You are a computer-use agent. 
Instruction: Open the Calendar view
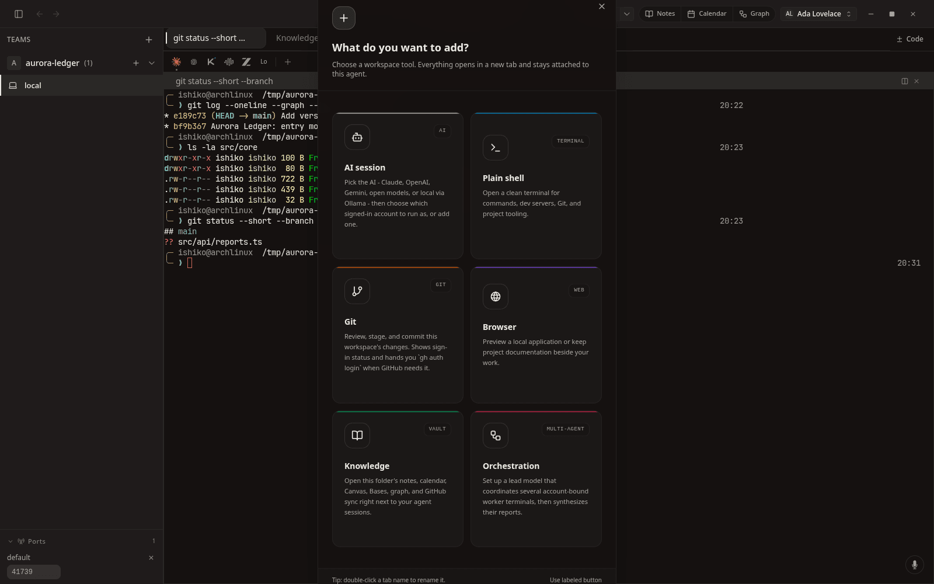707,14
